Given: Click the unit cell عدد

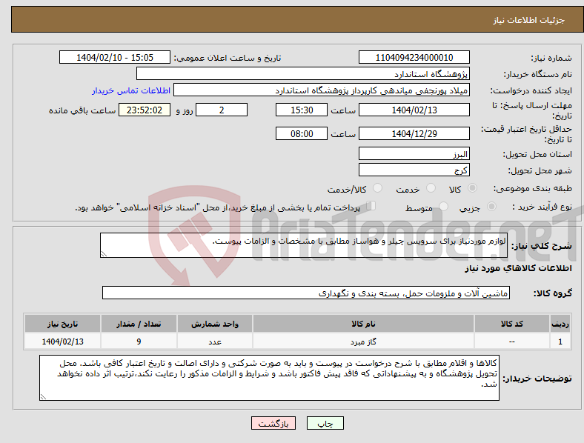Looking at the screenshot, I should pos(215,342).
